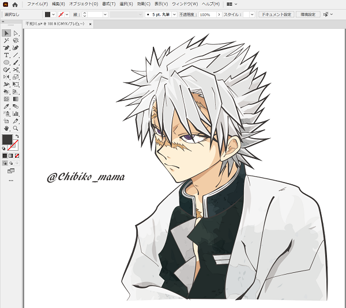Viewport: 346px width, 308px height.
Task: Select the Reflect tool
Action: (6, 77)
